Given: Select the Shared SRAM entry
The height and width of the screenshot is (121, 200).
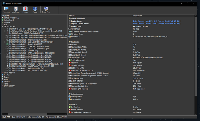Looking at the screenshot, I should (x=25, y=44).
